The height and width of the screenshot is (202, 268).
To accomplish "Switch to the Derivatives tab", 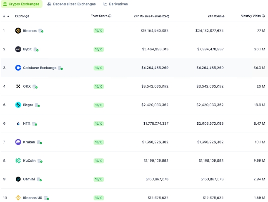I will [x=116, y=4].
